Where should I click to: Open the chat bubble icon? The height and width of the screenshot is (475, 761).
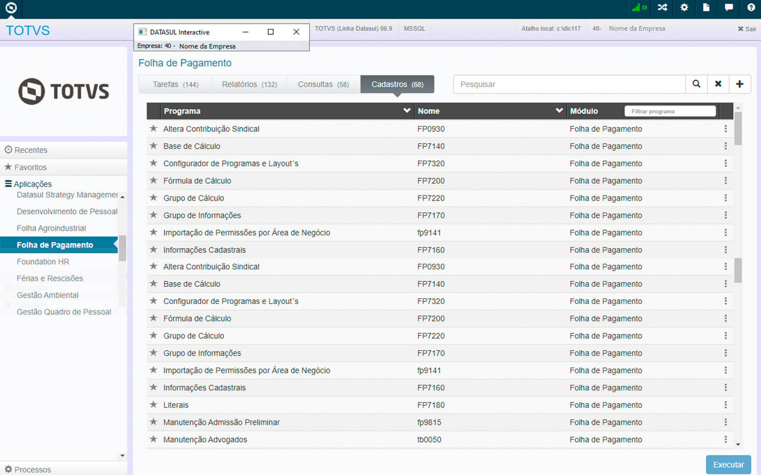(729, 7)
